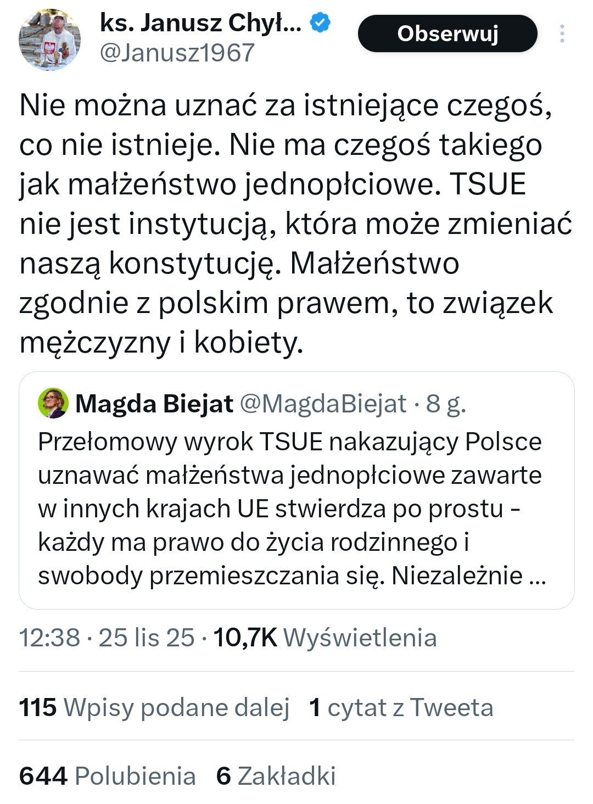Click the quoted tweet's 8 g. timestamp
Image resolution: width=593 pixels, height=804 pixels.
pos(446,404)
